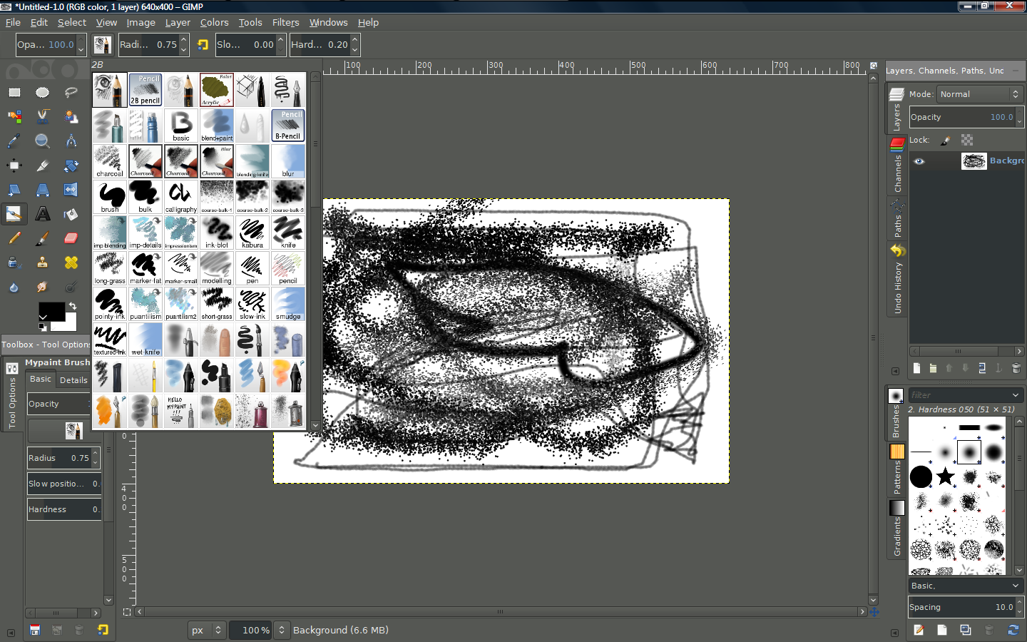The image size is (1027, 642).
Task: Create a new layer
Action: tap(917, 368)
